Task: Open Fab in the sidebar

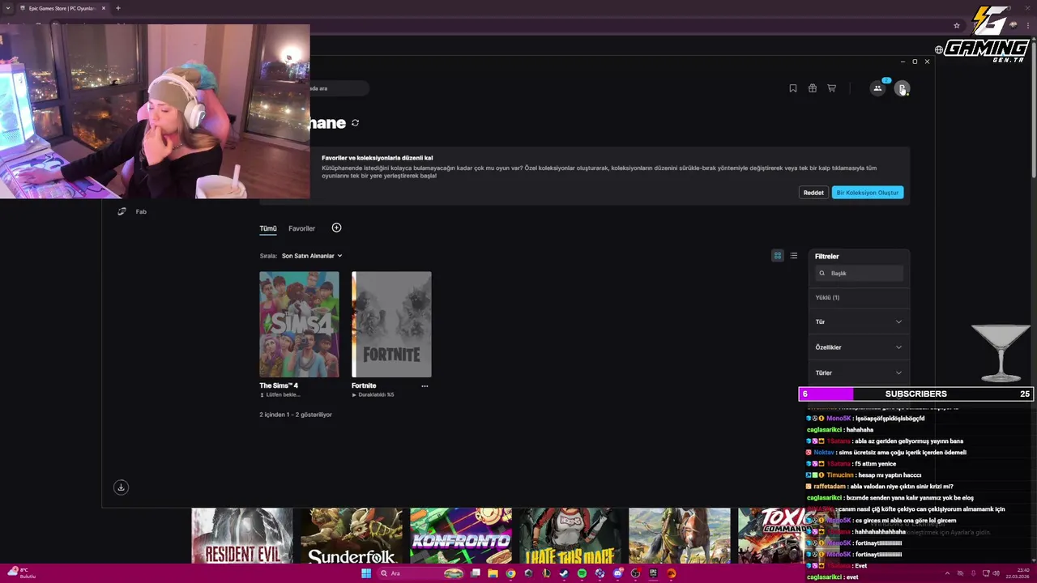Action: (x=140, y=211)
